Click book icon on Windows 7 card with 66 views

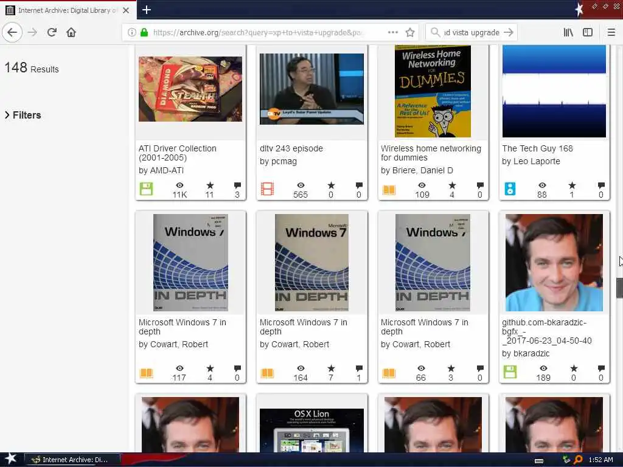389,373
